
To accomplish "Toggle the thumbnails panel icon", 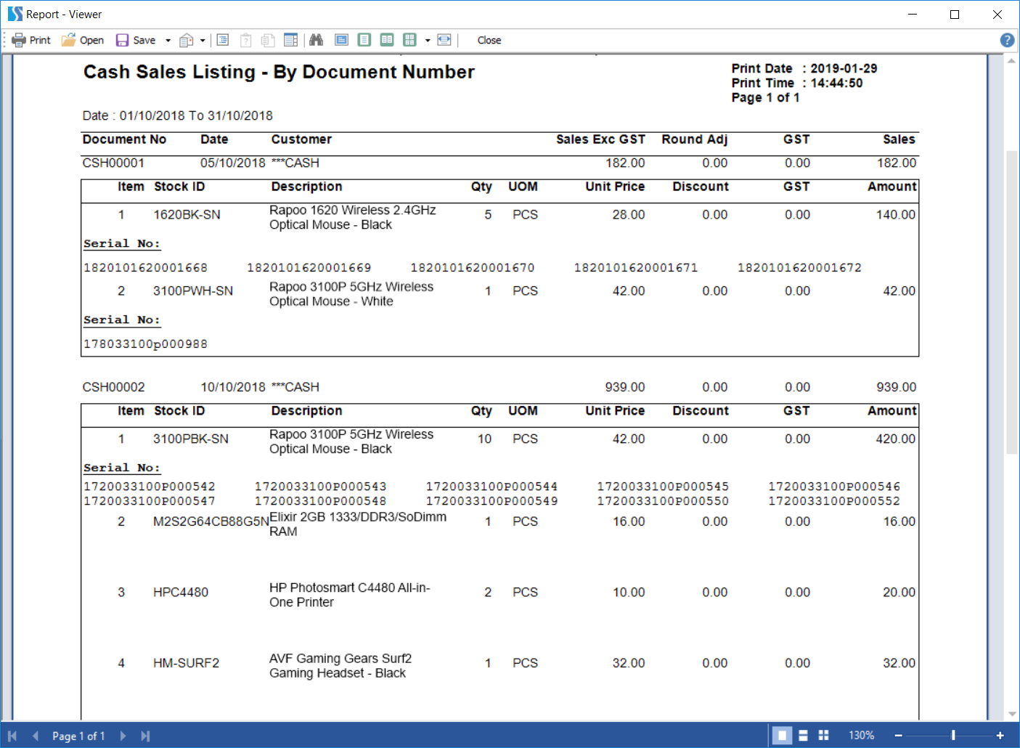I will coord(290,40).
